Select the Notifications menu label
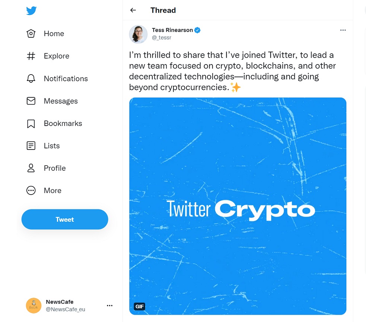This screenshot has height=322, width=366. pyautogui.click(x=66, y=79)
